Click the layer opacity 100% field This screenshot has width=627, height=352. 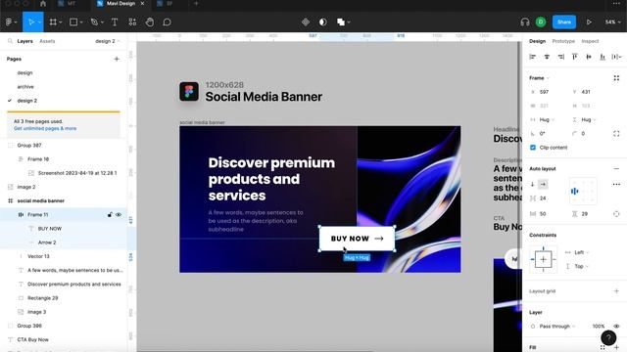[599, 326]
